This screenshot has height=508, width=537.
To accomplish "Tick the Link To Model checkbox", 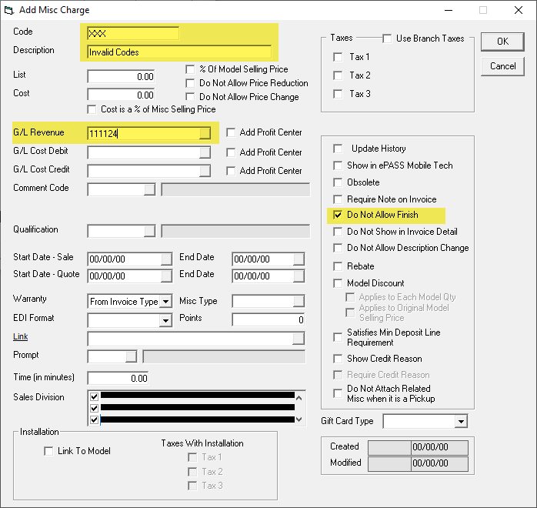I will click(x=49, y=451).
